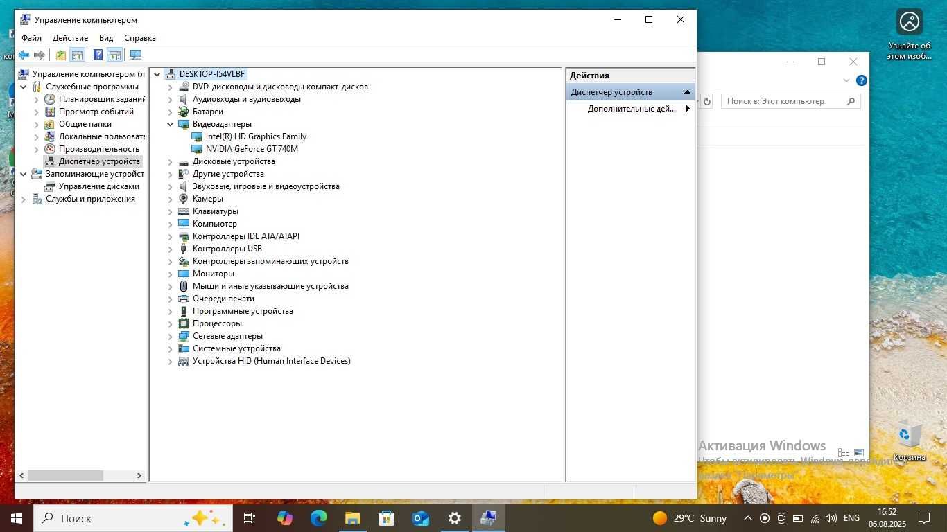947x532 pixels.
Task: Click the Просмотр событий icon in the left tree
Action: pyautogui.click(x=50, y=112)
